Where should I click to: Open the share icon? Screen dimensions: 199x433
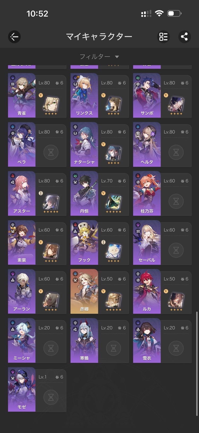[x=184, y=37]
